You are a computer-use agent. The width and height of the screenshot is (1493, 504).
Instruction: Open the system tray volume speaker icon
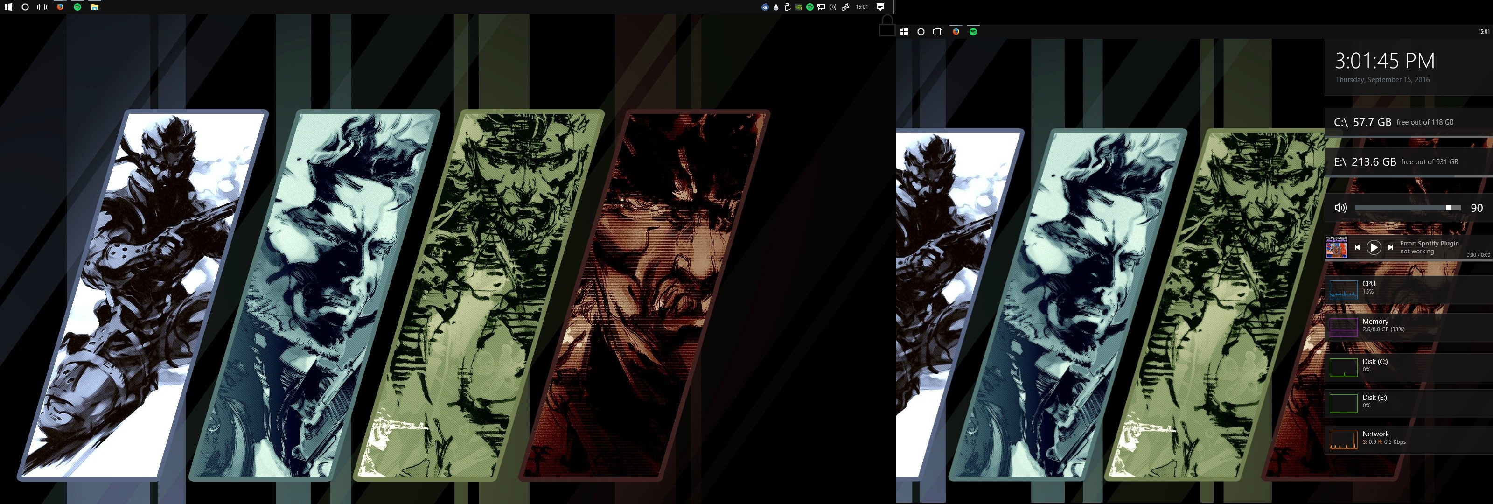coord(832,7)
